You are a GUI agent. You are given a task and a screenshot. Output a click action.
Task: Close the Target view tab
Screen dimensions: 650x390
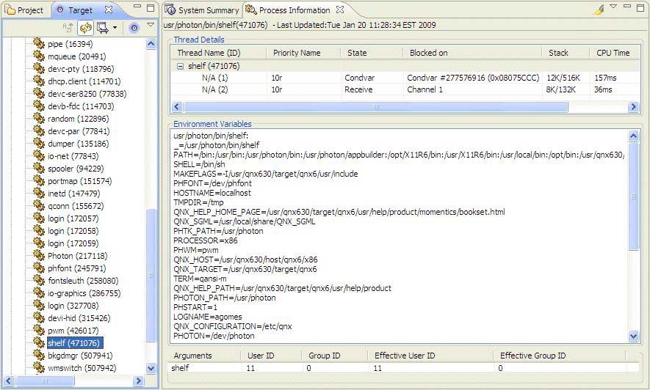point(108,10)
